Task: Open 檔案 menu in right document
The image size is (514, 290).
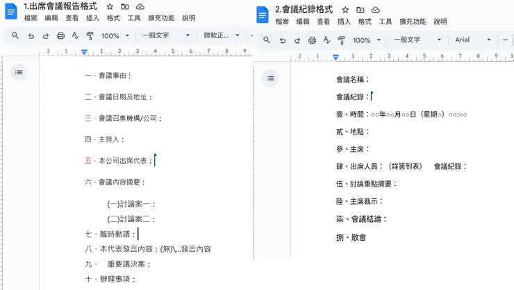Action: (282, 22)
